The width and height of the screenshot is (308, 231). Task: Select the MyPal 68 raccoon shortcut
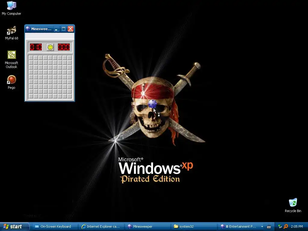(x=11, y=33)
